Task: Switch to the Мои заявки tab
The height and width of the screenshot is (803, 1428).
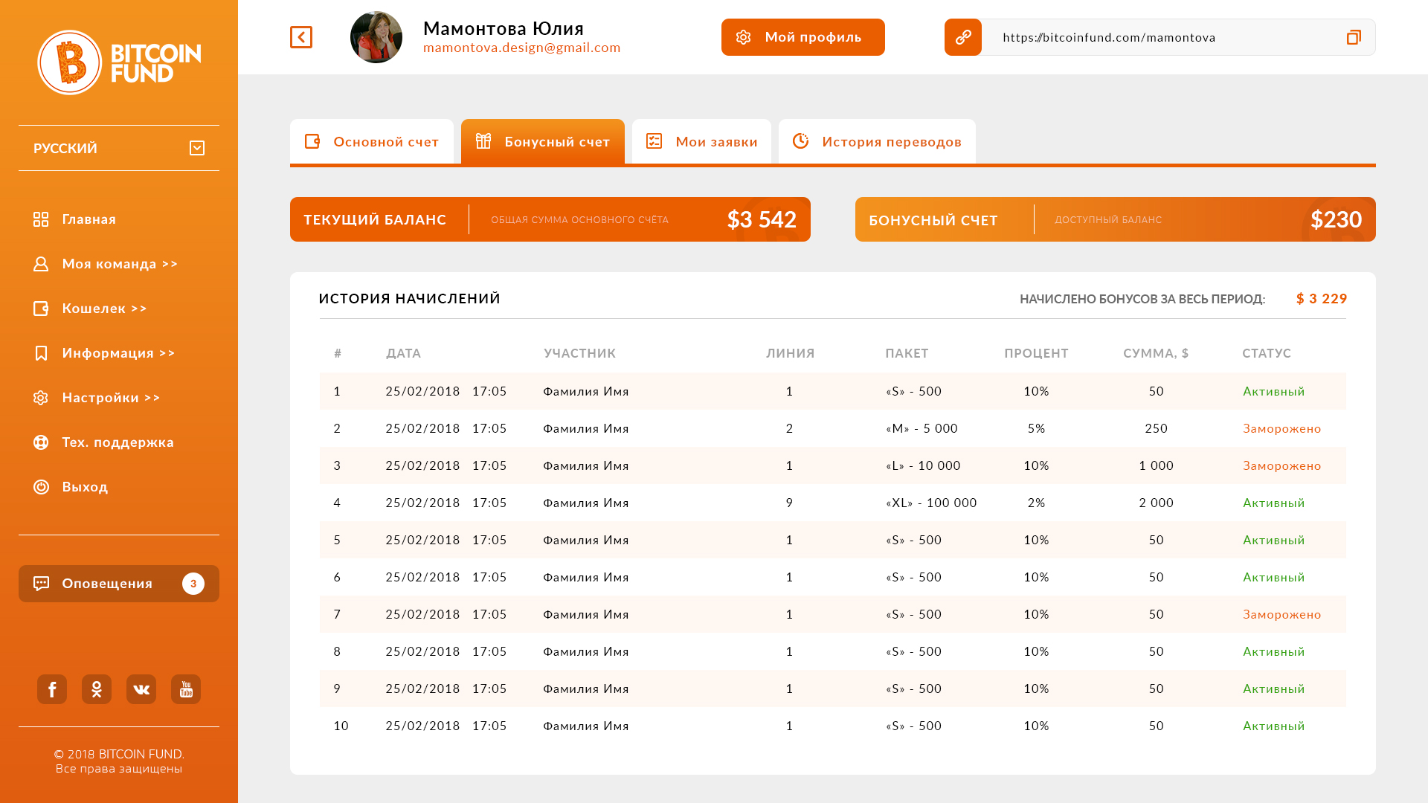Action: 701,141
